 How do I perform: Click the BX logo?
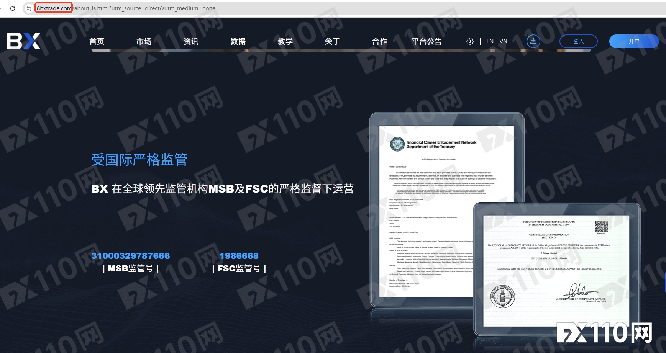pyautogui.click(x=24, y=41)
